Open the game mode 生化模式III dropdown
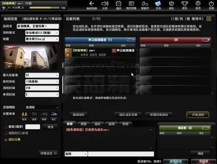The image size is (217, 164). 42,33
